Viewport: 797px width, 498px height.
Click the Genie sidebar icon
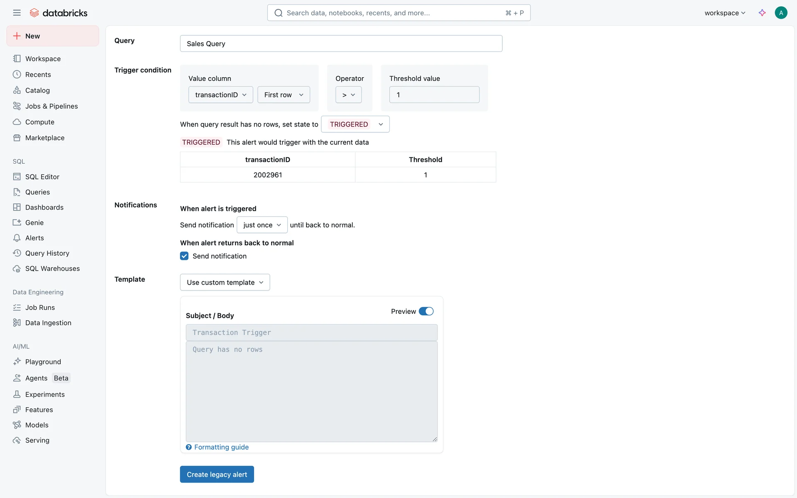click(17, 222)
